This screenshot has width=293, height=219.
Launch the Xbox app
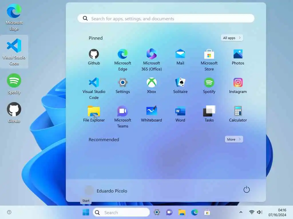(151, 86)
